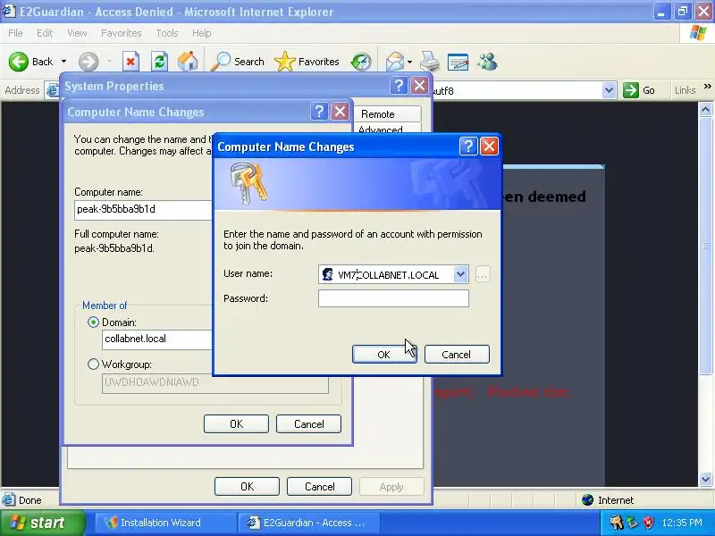Select the Domain radio button
Viewport: 715px width, 536px height.
pyautogui.click(x=93, y=322)
